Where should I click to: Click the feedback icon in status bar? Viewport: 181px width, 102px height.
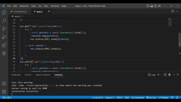pyautogui.click(x=172, y=97)
